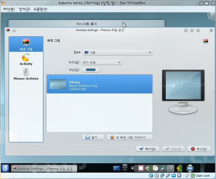This screenshot has width=216, height=179.
Task: Confirm with the 확인(O) button
Action: pyautogui.click(x=148, y=149)
